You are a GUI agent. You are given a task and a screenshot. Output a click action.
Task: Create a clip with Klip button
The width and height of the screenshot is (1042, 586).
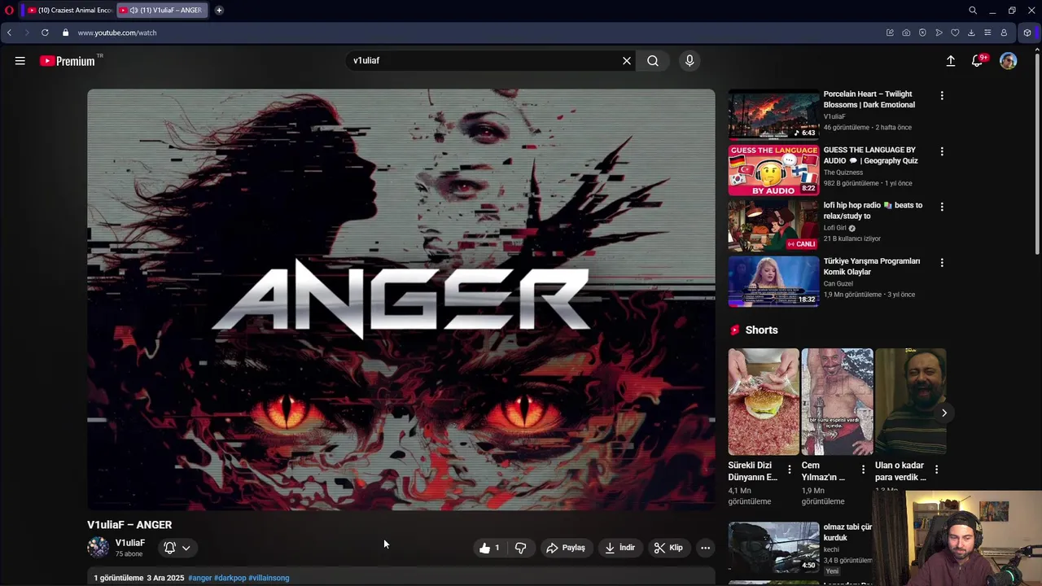669,548
